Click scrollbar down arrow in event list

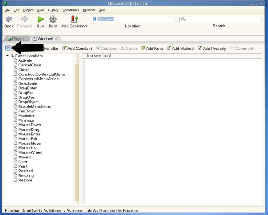coord(76,202)
